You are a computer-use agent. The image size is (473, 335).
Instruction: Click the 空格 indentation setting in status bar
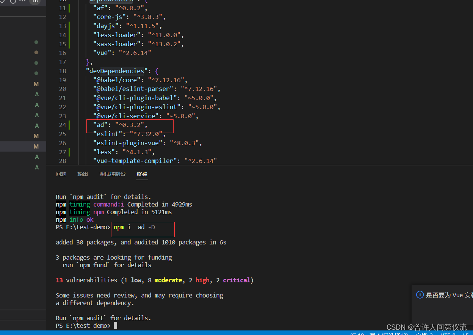tap(424, 334)
